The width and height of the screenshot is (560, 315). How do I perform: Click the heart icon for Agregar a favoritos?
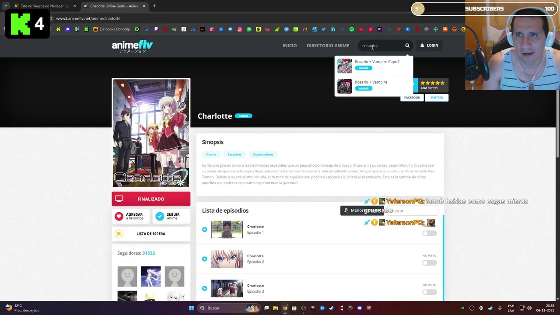[x=119, y=216]
